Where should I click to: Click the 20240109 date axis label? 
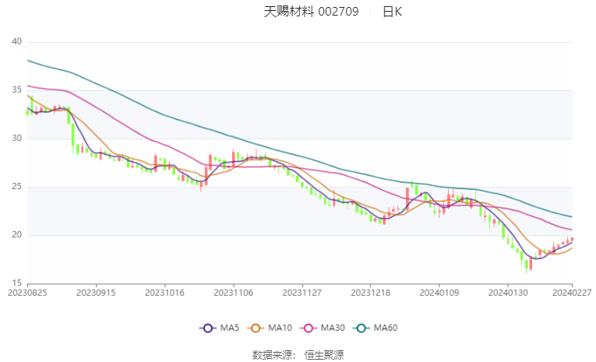point(439,293)
